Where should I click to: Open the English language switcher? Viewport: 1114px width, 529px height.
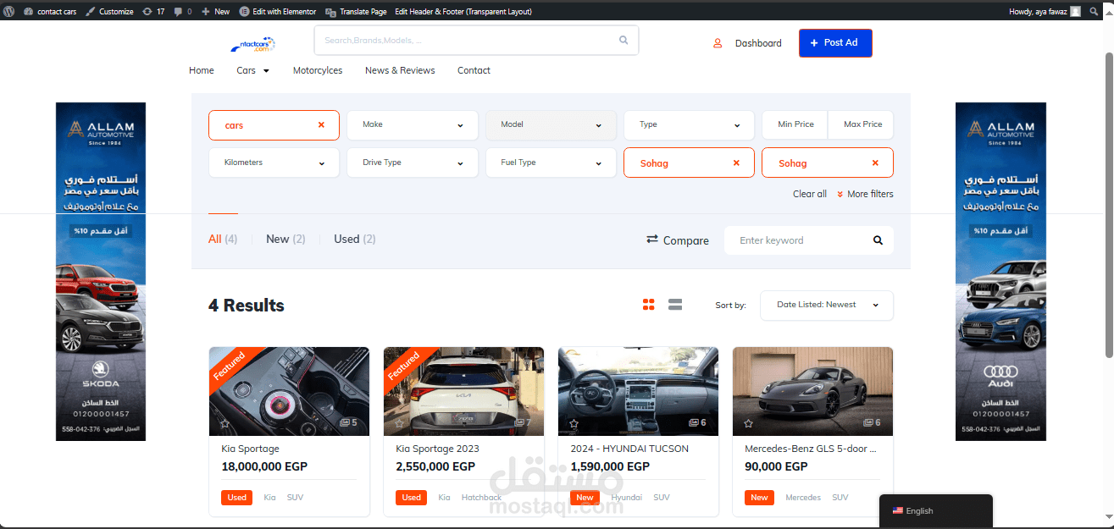tap(935, 510)
